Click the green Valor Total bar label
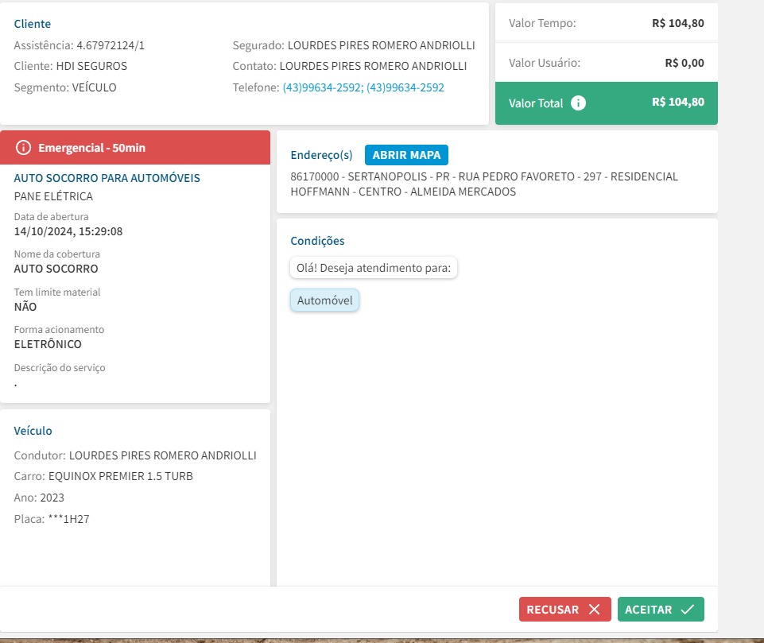 pos(536,103)
